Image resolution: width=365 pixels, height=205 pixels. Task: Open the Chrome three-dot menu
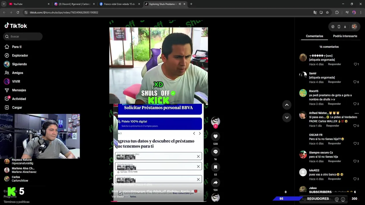361,13
